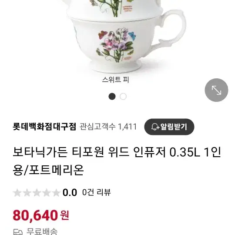The image size is (235, 235).
Task: Click the 80,640원 price
Action: 41,215
